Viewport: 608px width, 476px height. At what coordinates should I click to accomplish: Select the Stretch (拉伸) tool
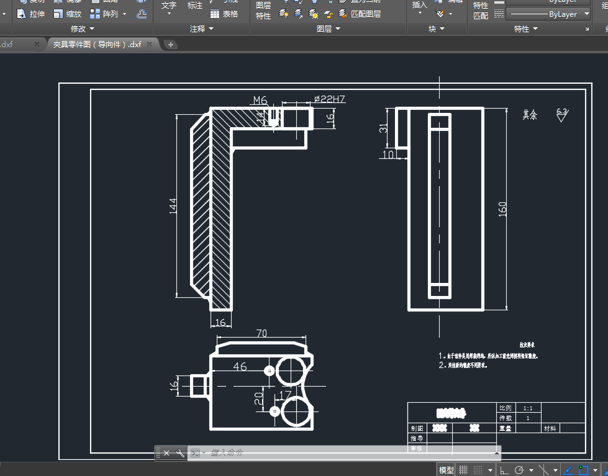[32, 14]
